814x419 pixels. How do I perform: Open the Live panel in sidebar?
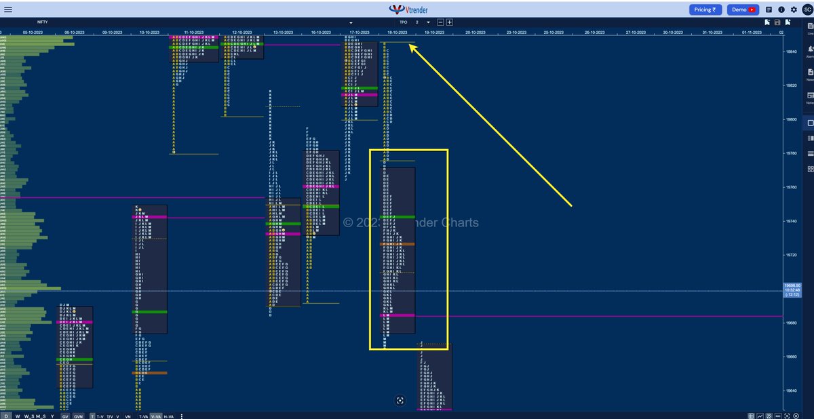tap(810, 28)
